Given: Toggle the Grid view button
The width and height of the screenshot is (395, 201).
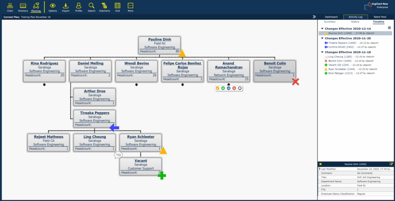Looking at the screenshot, I should tap(117, 7).
